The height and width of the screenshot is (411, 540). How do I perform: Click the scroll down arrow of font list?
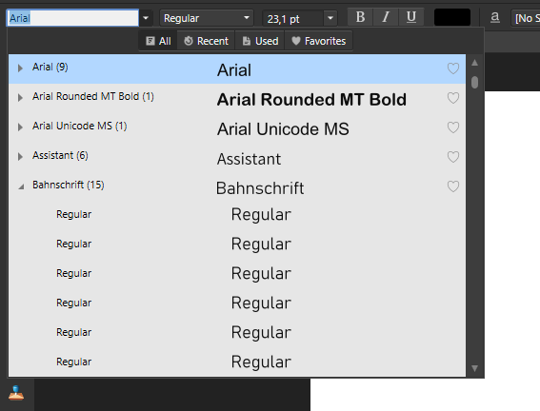474,368
